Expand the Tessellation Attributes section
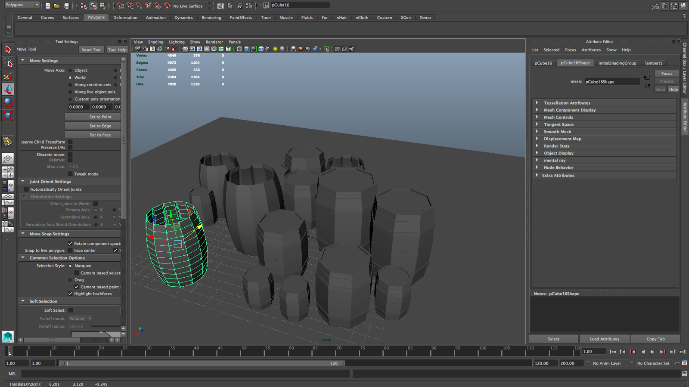The width and height of the screenshot is (689, 387). click(x=567, y=103)
